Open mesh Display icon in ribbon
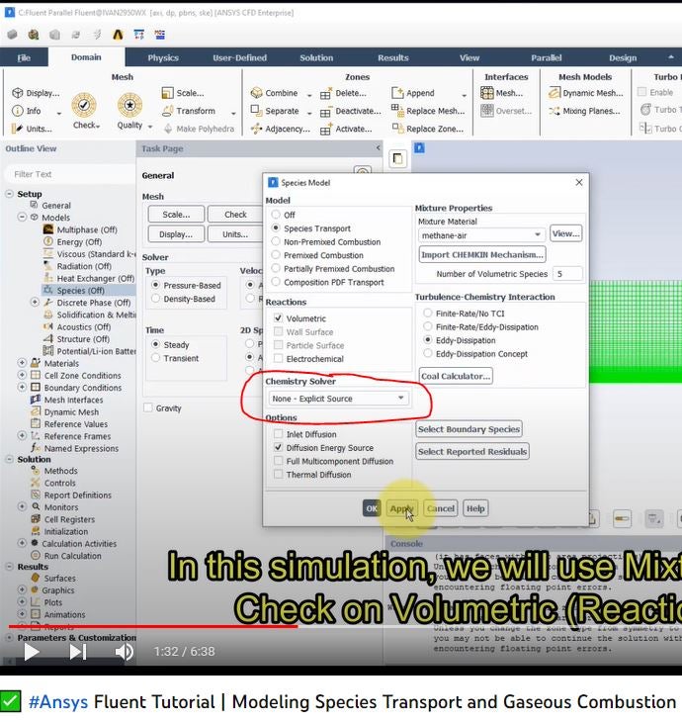Image resolution: width=682 pixels, height=722 pixels. point(18,93)
